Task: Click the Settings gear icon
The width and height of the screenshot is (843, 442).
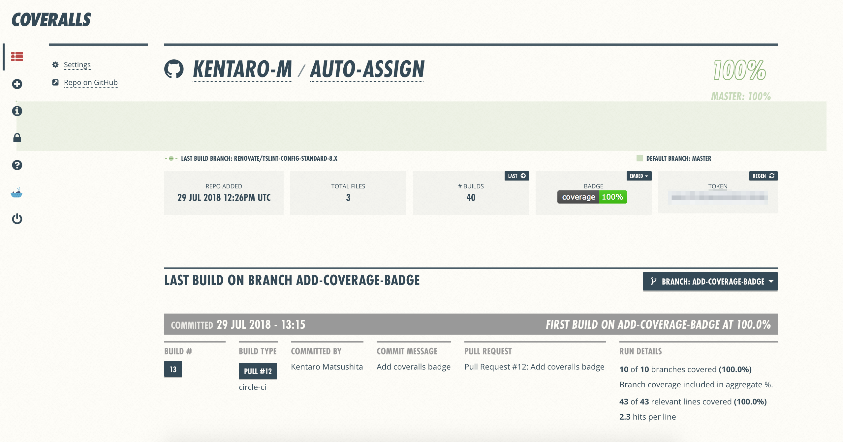Action: click(x=55, y=65)
